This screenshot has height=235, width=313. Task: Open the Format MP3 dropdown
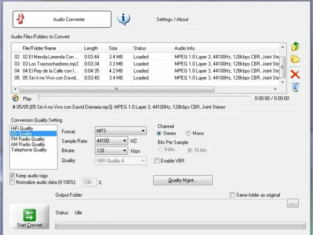121,131
